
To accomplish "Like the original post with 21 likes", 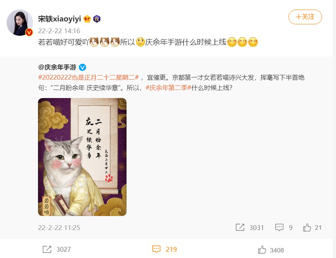I will (307, 227).
